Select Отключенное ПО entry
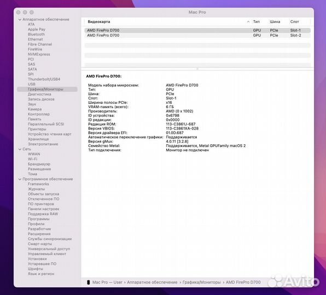 pyautogui.click(x=43, y=199)
